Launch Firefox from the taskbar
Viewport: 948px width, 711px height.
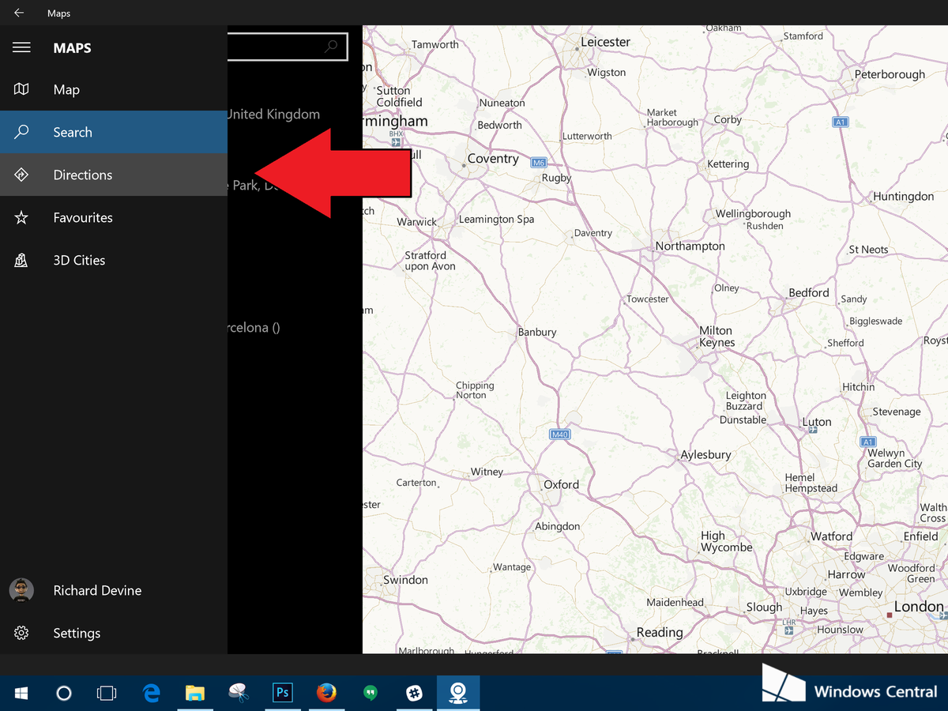click(x=325, y=693)
